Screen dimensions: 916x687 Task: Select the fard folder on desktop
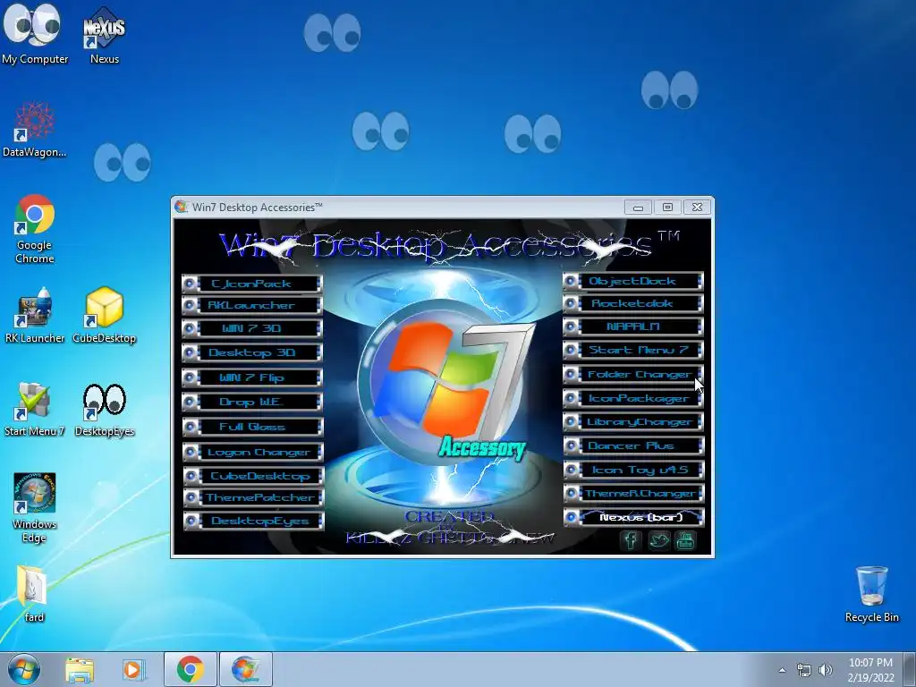point(35,594)
